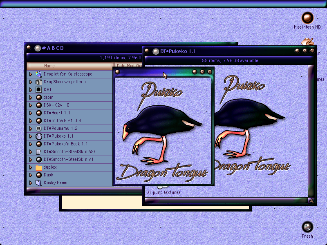Click the horizontal scrollbar of the DT•Pukeko 1.1 window

(226, 200)
